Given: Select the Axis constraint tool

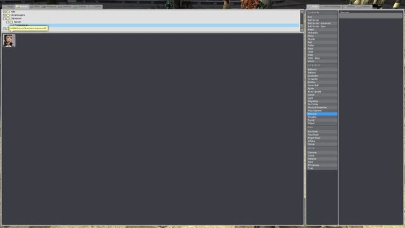Looking at the screenshot, I should click(x=322, y=17).
